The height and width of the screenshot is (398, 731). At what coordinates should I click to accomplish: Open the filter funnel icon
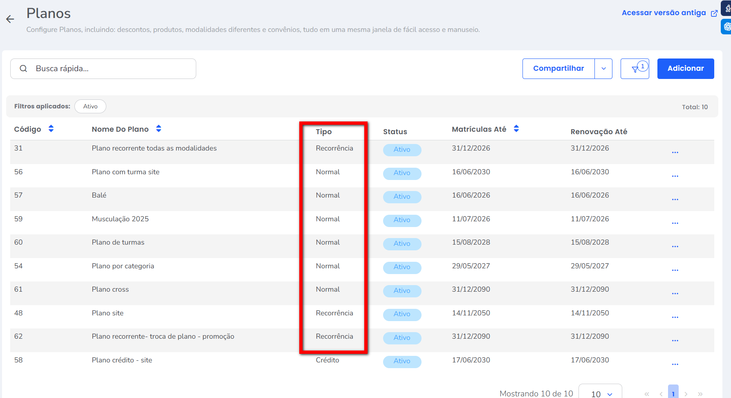pyautogui.click(x=635, y=69)
